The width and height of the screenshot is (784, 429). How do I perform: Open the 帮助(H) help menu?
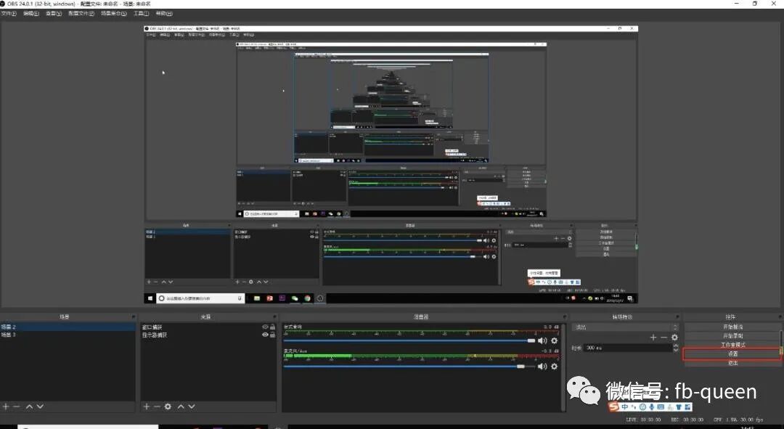(164, 14)
